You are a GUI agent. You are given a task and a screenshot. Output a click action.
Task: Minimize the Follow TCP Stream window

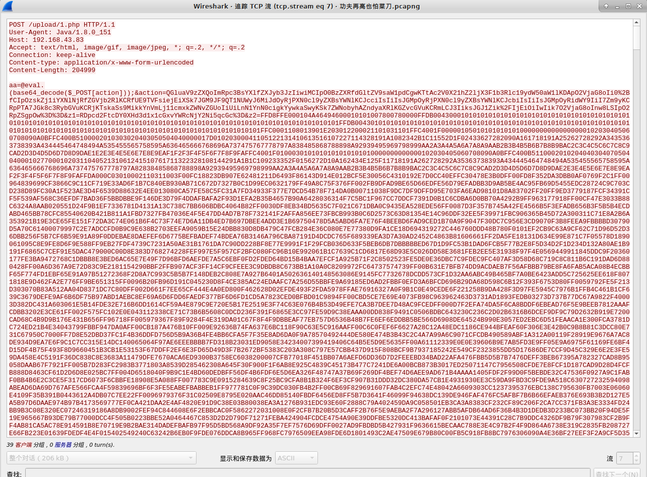617,6
